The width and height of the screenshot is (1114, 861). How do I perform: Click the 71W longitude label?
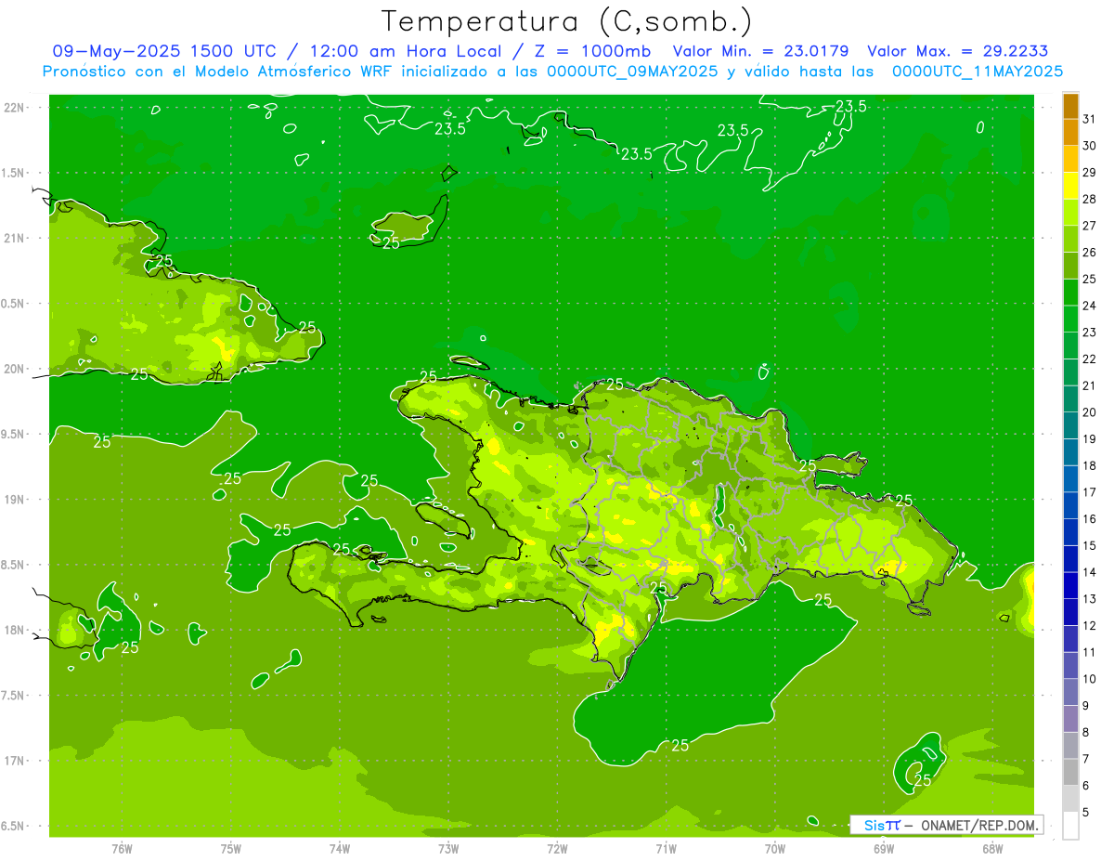pos(666,848)
